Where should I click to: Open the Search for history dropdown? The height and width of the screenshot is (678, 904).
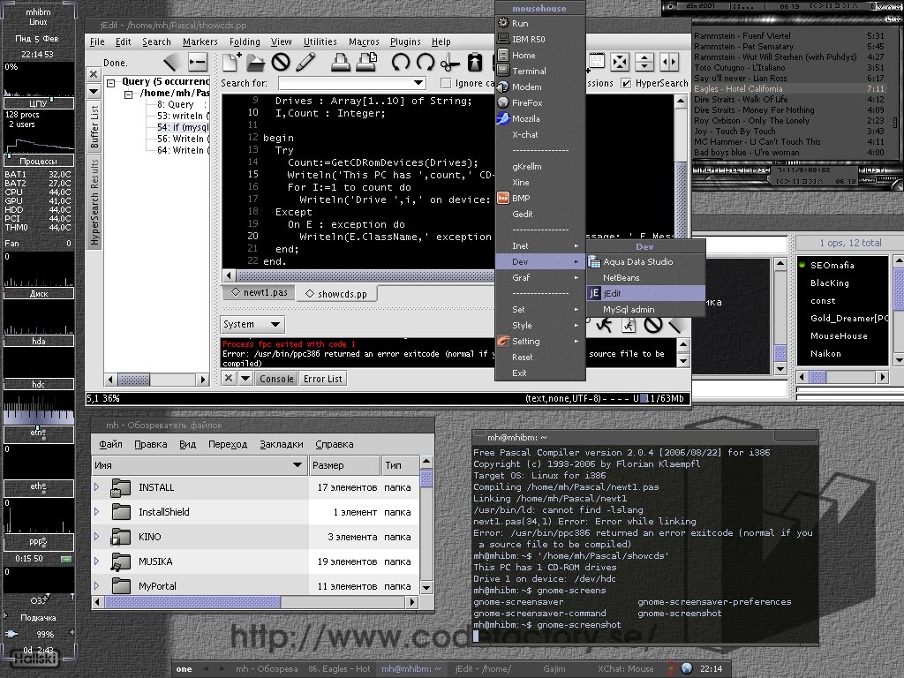(418, 84)
